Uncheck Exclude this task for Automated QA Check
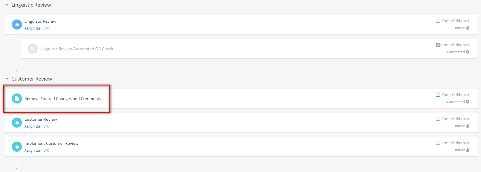The image size is (481, 172). point(438,45)
